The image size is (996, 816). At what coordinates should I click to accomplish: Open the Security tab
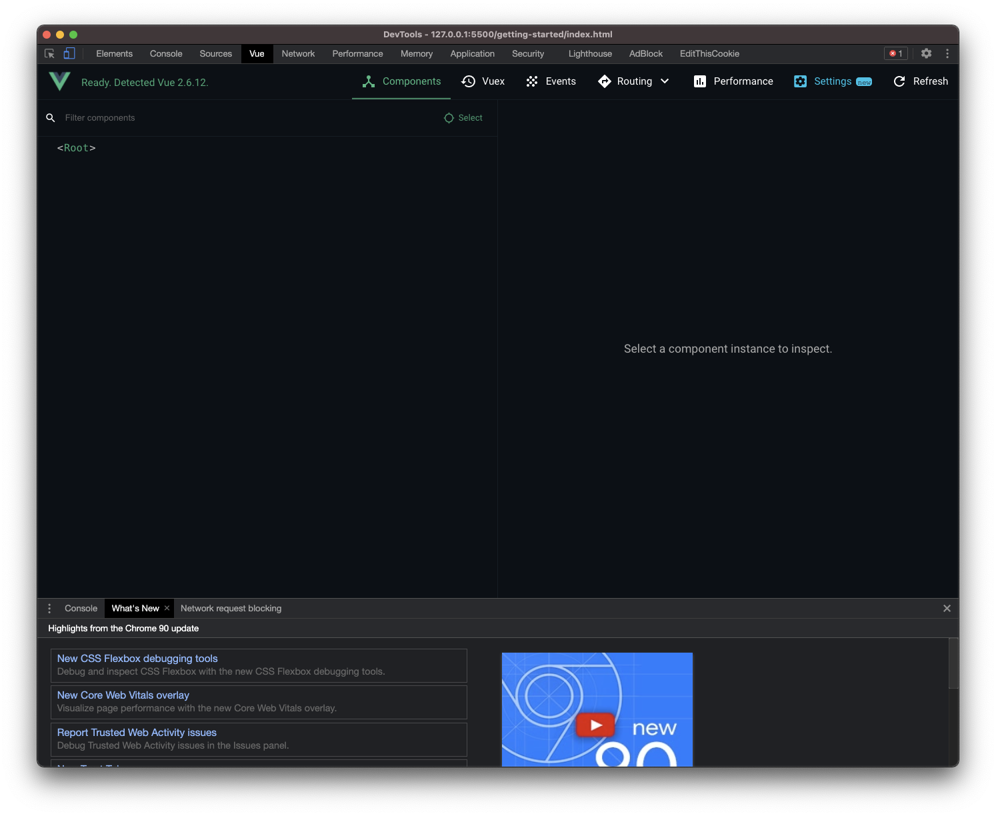528,54
